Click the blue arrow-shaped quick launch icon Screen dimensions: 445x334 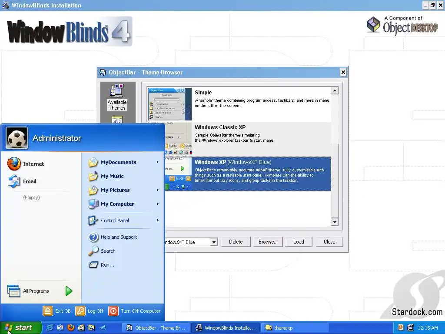click(x=103, y=328)
